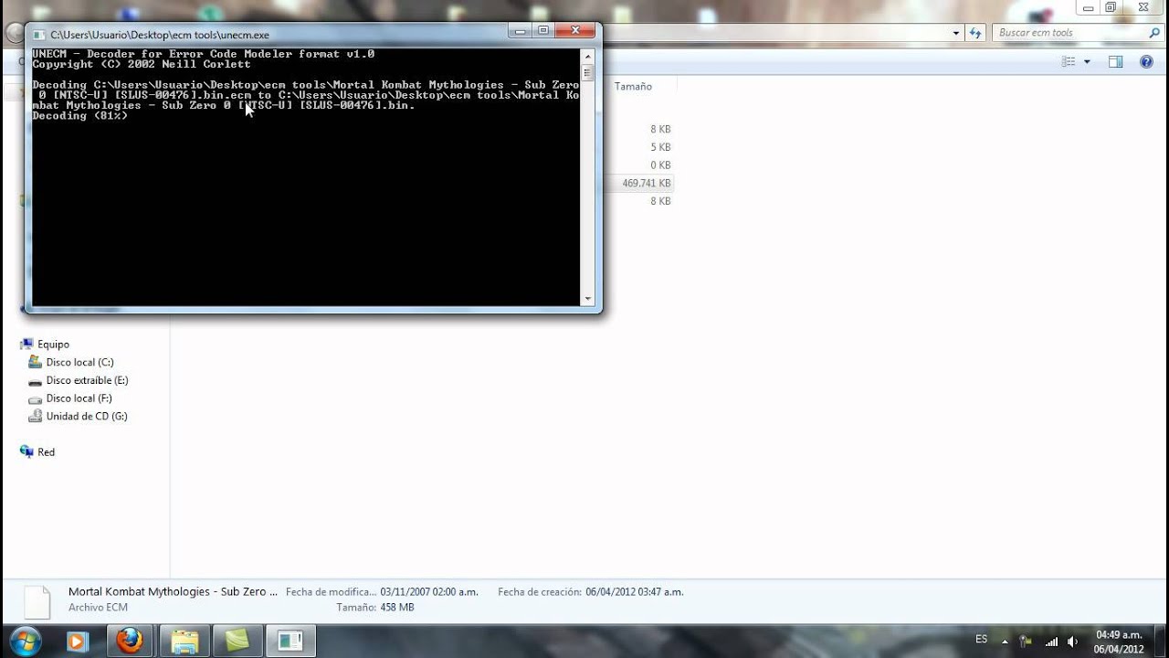
Task: Open the Windows Start menu
Action: tap(25, 641)
